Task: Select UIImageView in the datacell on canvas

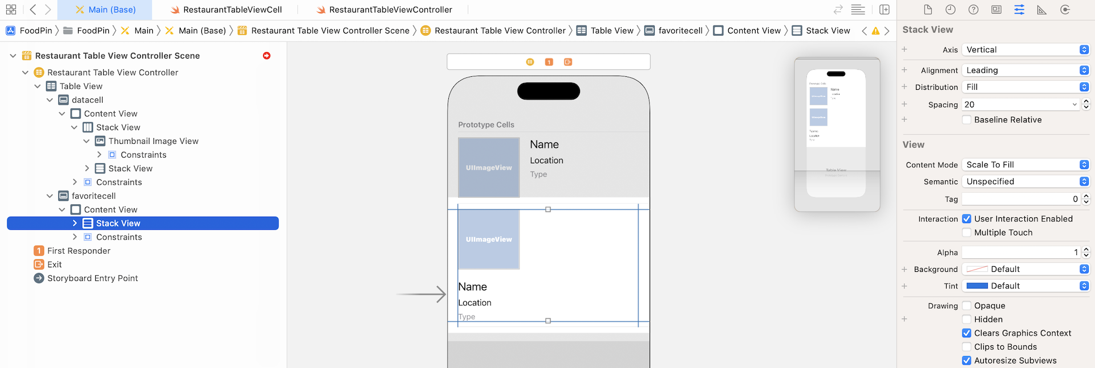Action: tap(489, 168)
